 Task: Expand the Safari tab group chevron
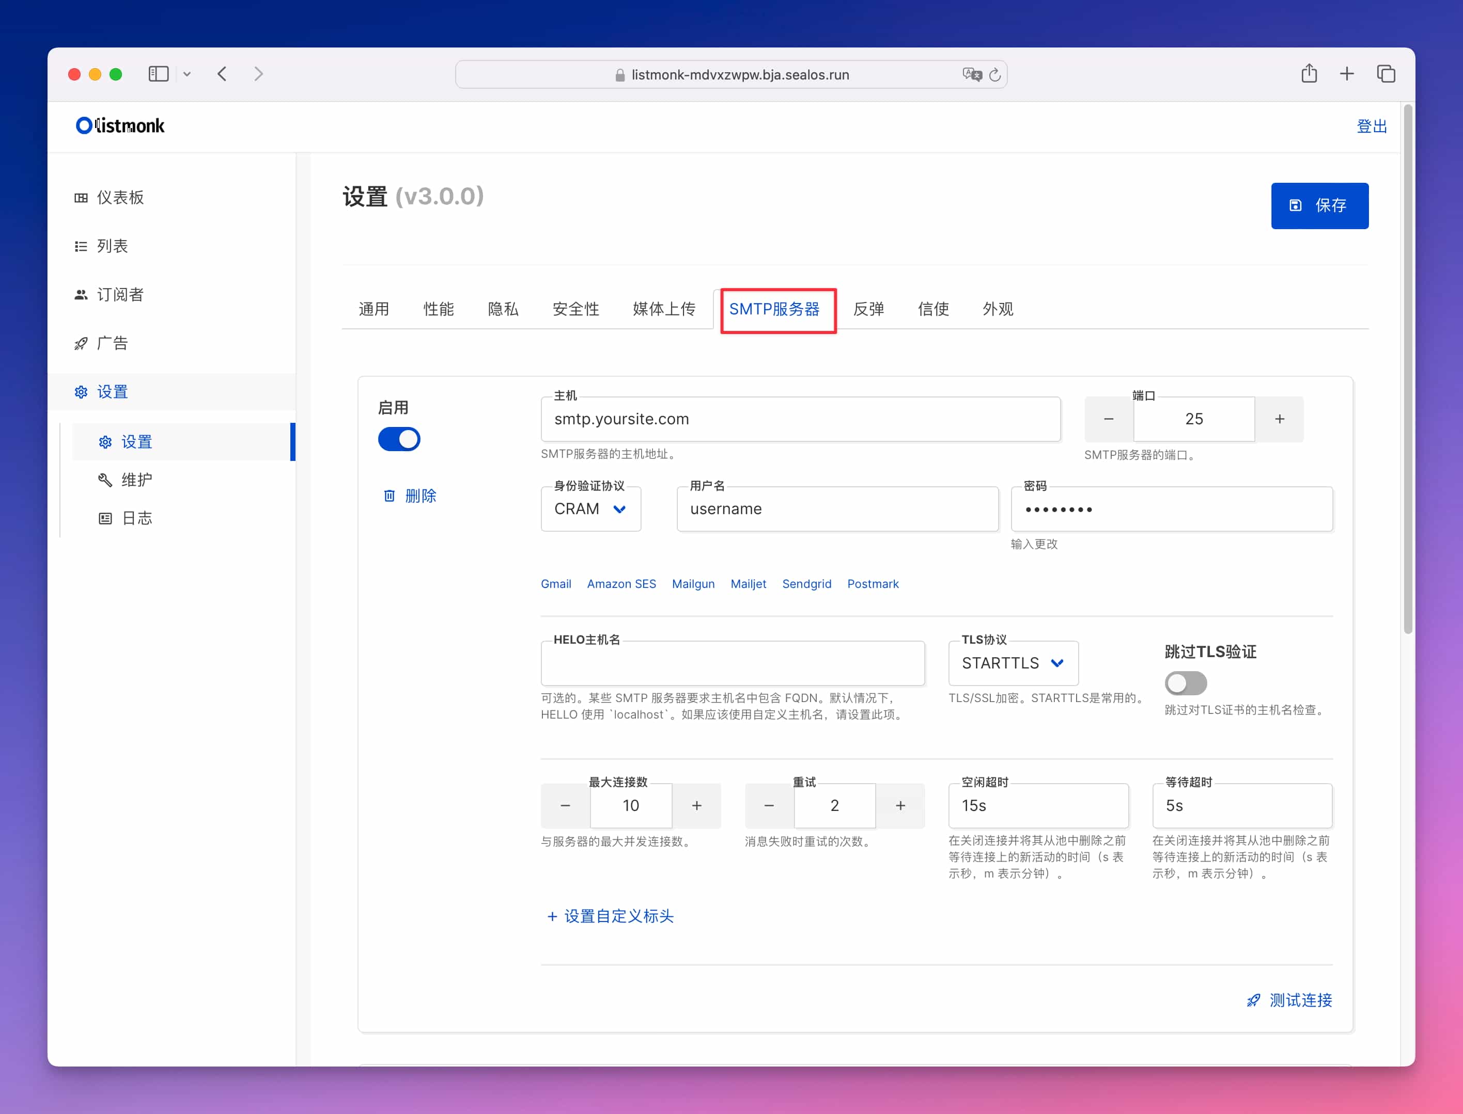click(188, 74)
